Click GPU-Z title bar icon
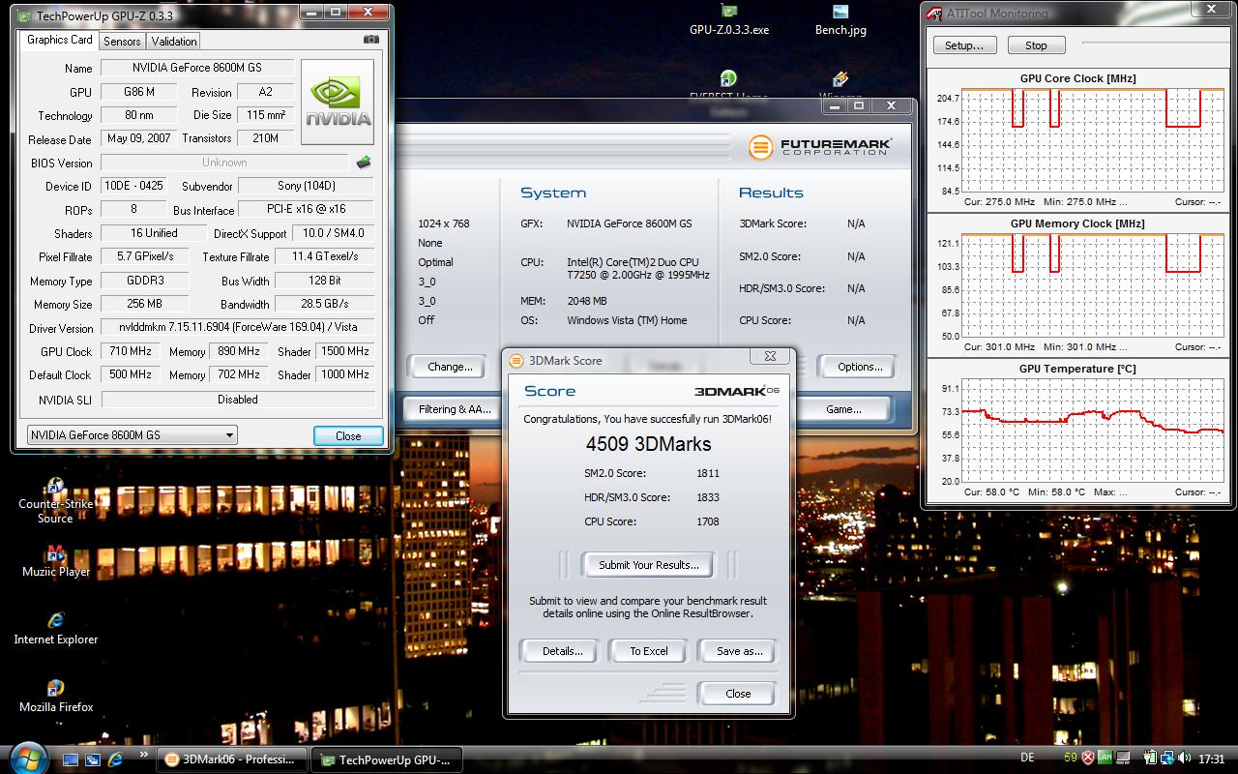This screenshot has height=774, width=1238. click(24, 15)
